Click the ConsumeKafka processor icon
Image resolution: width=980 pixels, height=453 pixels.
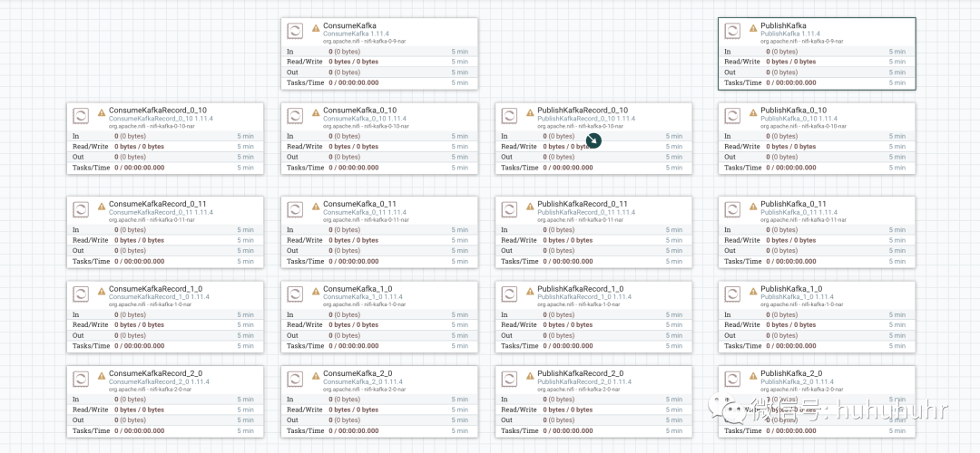(x=295, y=31)
